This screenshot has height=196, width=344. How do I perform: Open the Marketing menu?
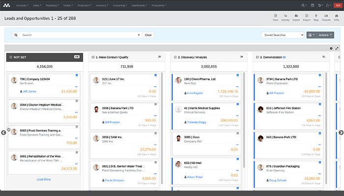pos(52,5)
